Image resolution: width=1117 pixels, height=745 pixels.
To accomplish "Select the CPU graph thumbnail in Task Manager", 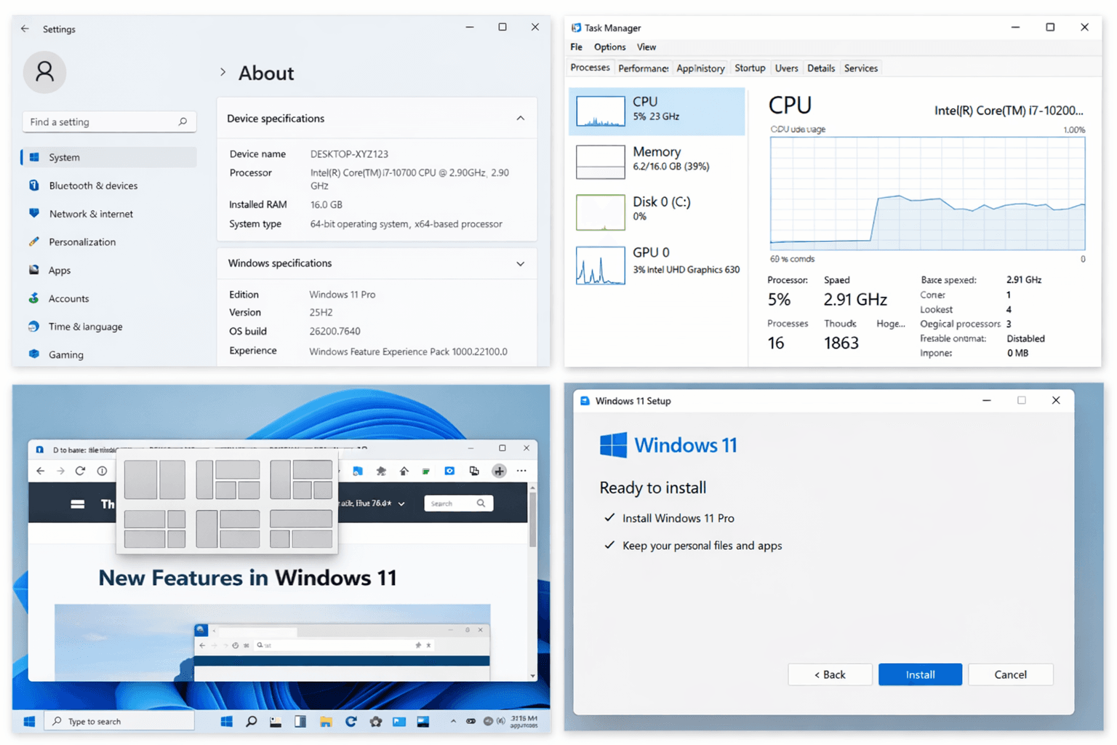I will coord(600,111).
